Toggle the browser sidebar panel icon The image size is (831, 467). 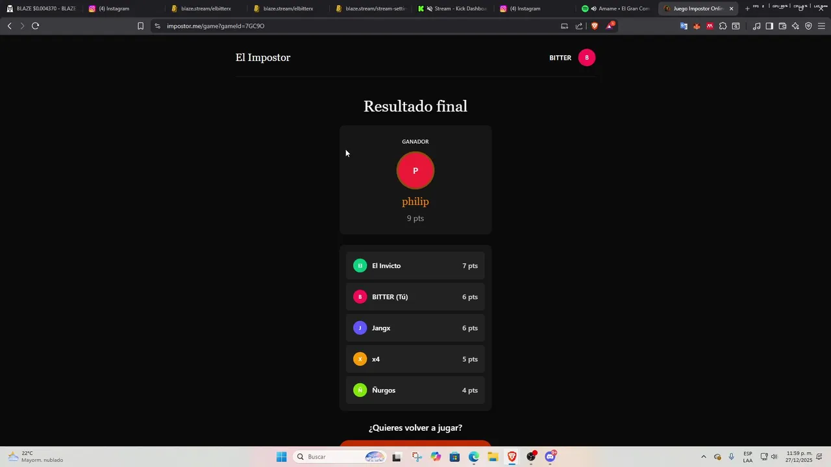coord(769,26)
